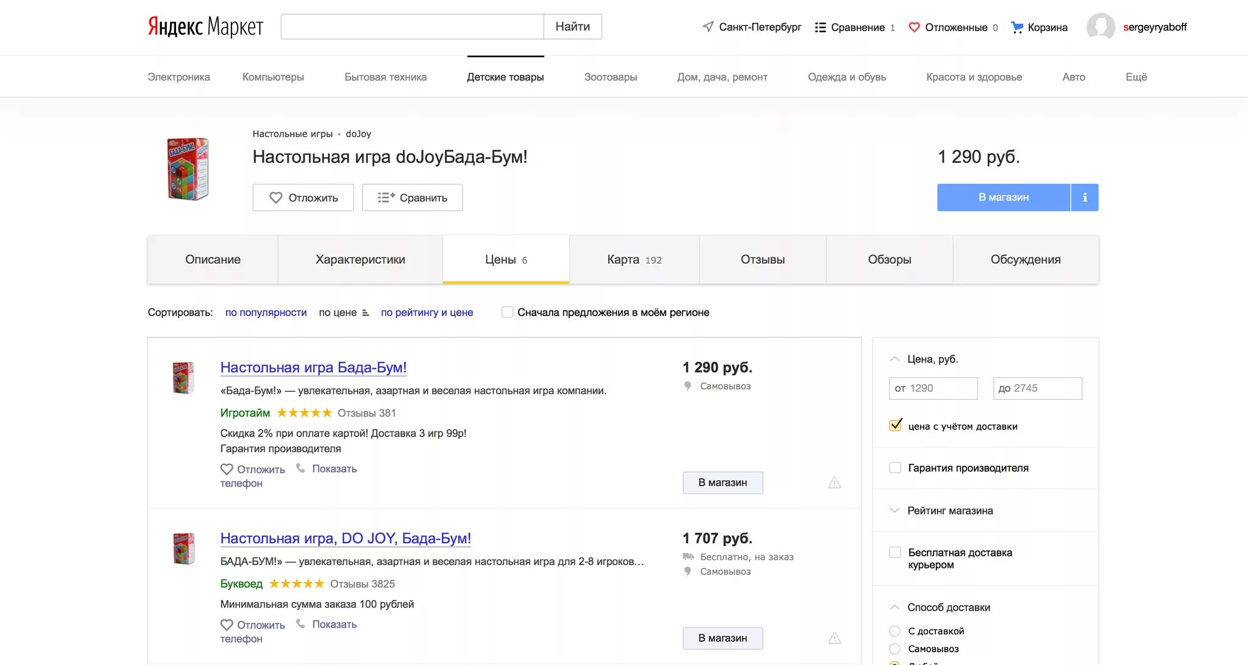Open the Обзоры tab
This screenshot has width=1248, height=665.
[889, 260]
